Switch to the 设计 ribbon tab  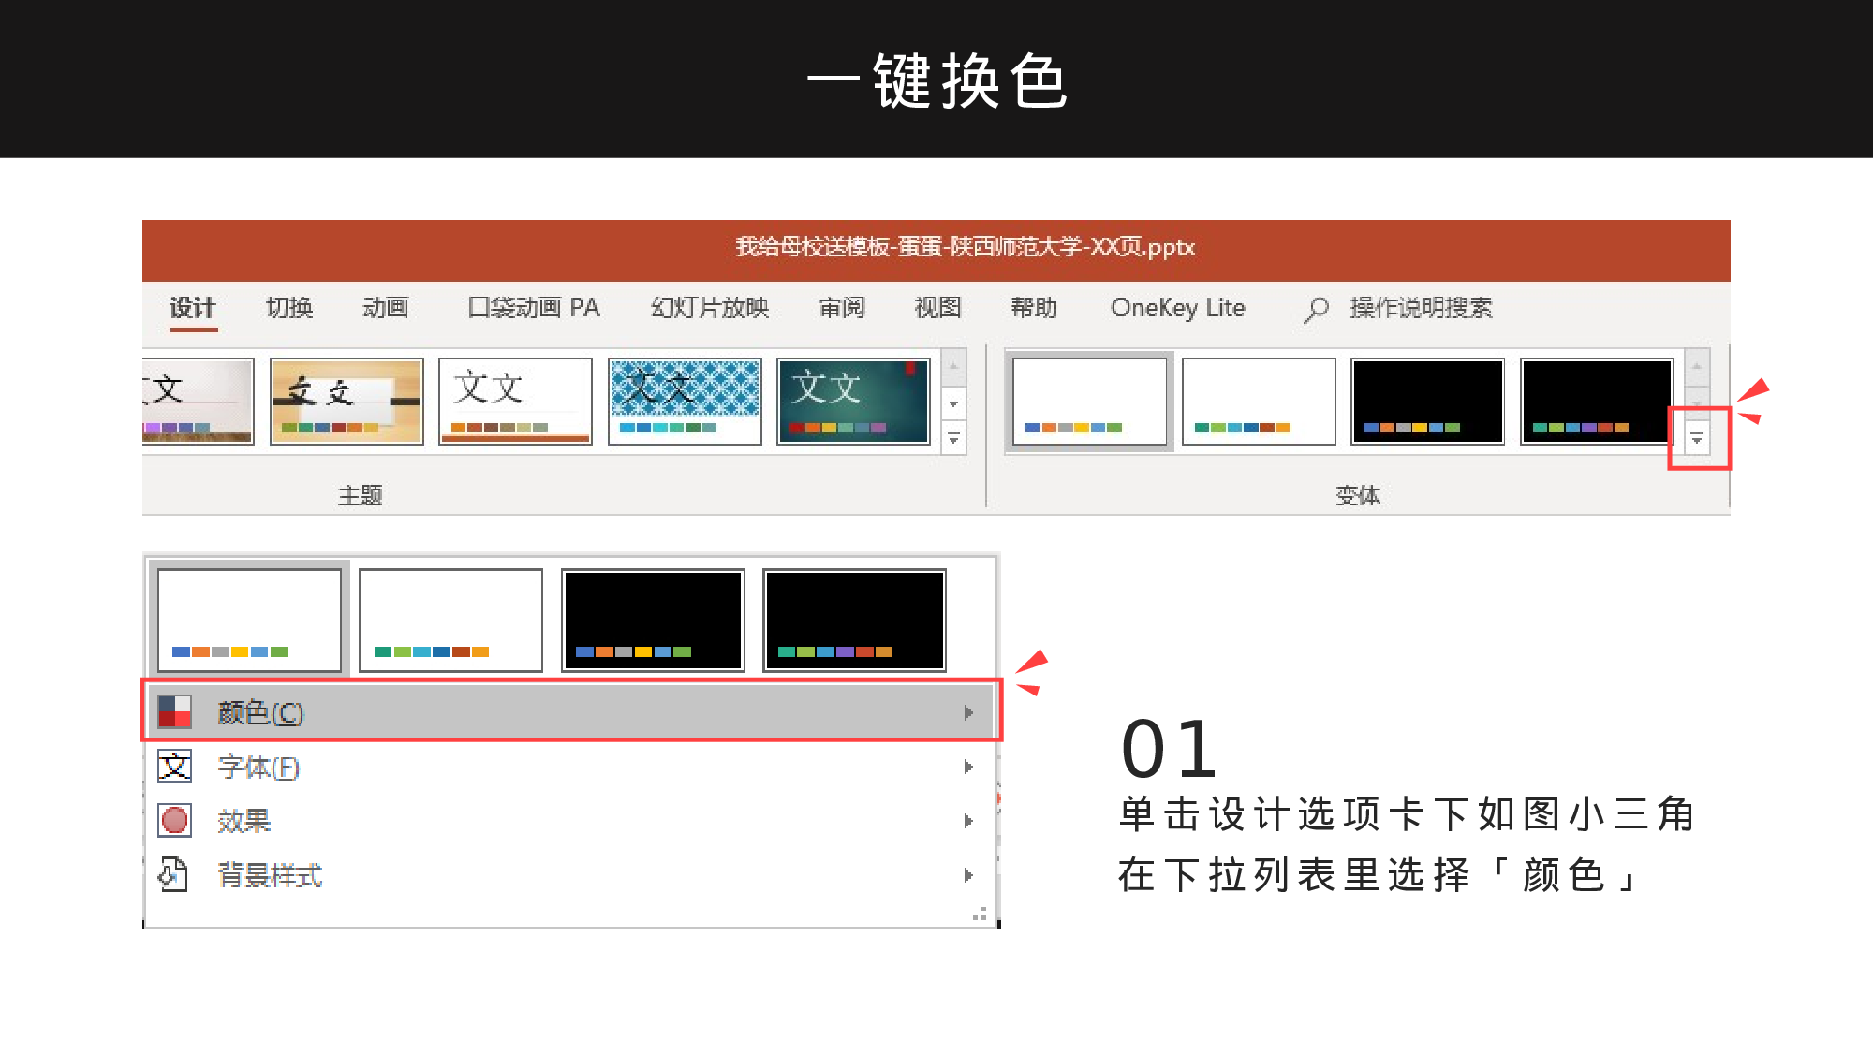tap(192, 308)
